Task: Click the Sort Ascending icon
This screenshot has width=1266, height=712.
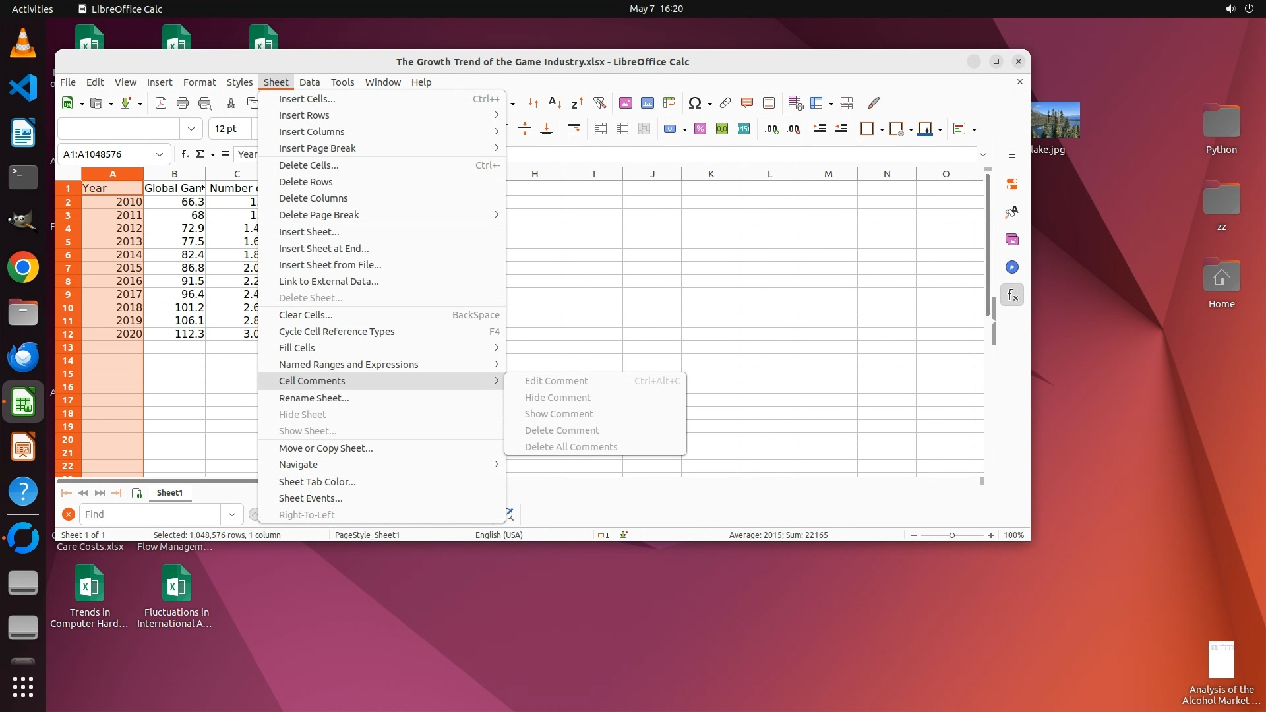Action: [555, 103]
